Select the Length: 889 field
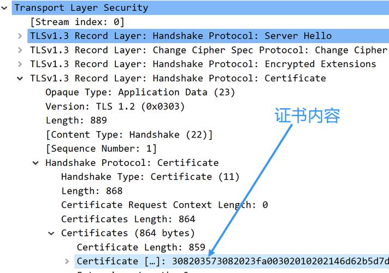This screenshot has width=389, height=273. click(76, 121)
